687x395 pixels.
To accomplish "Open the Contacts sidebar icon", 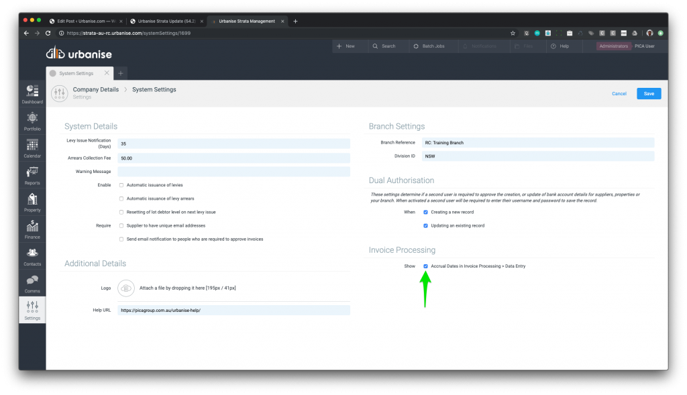I will point(32,256).
